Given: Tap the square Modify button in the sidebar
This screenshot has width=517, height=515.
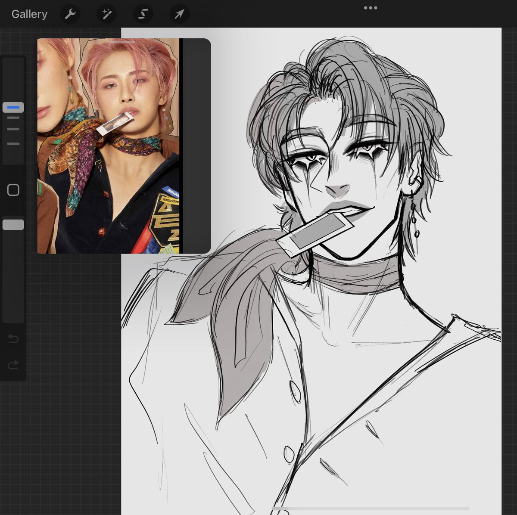Looking at the screenshot, I should click(x=13, y=190).
